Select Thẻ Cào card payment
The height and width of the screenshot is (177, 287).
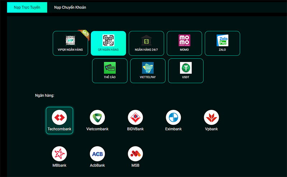pyautogui.click(x=110, y=71)
